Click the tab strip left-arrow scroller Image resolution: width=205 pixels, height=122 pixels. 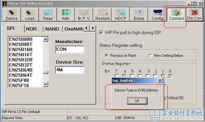pos(86,28)
